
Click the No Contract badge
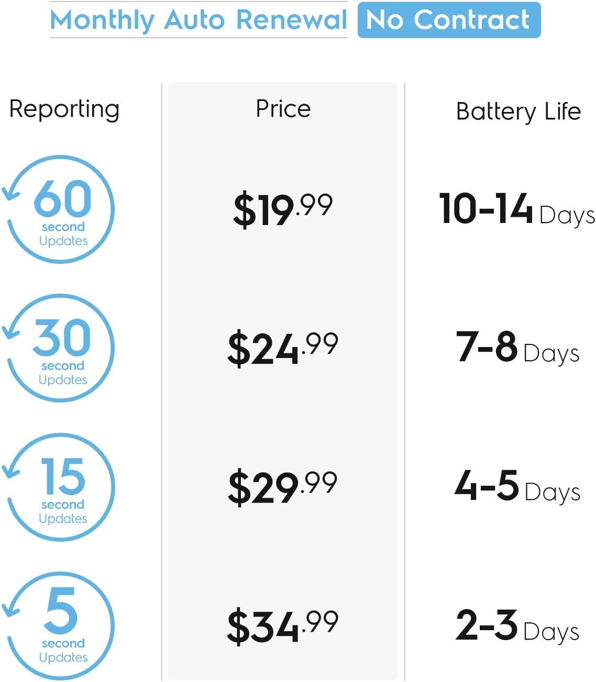tap(449, 20)
